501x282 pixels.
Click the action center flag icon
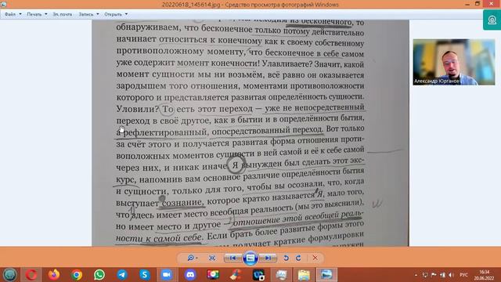point(434,275)
